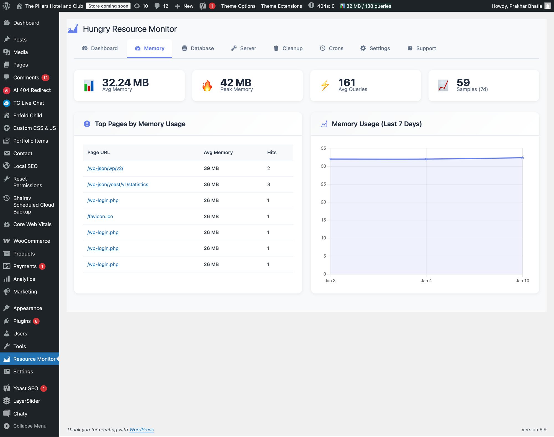The width and height of the screenshot is (554, 437).
Task: Click the /favicon.ico page URL link
Action: tap(100, 217)
